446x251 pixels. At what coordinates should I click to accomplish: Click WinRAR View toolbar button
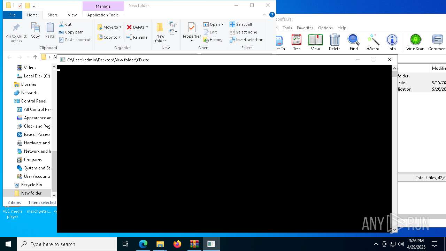(x=315, y=43)
